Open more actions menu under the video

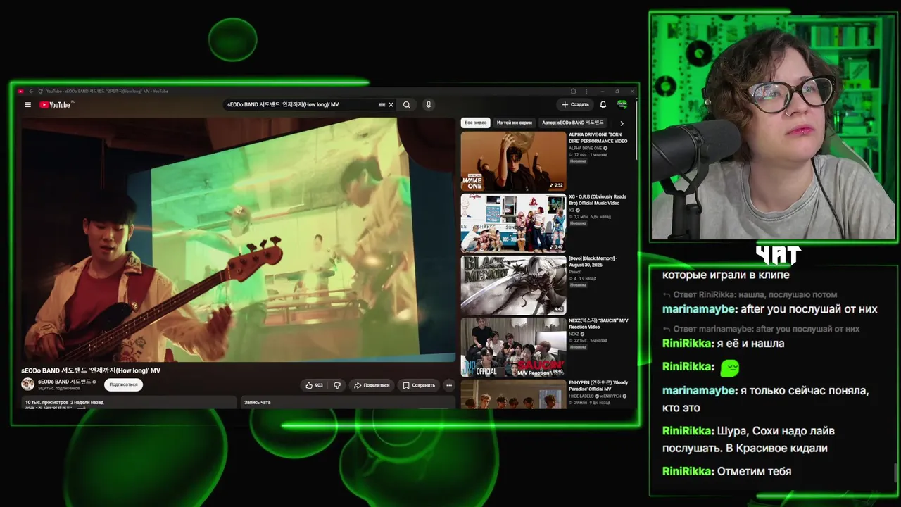point(449,385)
